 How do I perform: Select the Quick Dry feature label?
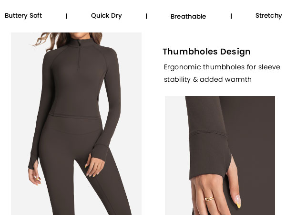106,16
